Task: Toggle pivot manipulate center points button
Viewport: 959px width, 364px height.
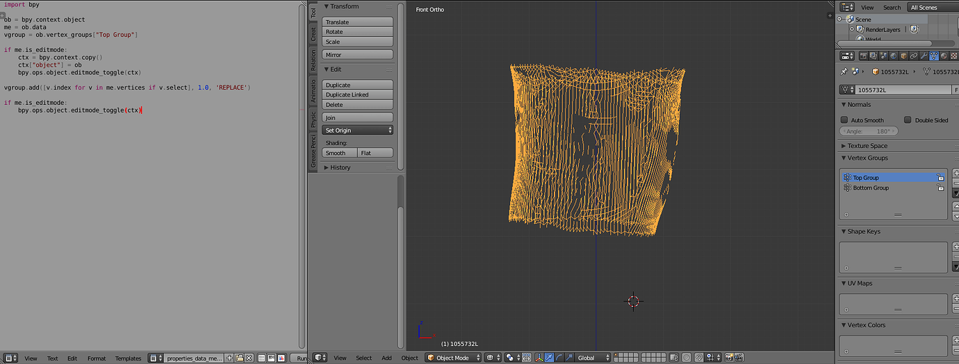Action: click(x=526, y=358)
